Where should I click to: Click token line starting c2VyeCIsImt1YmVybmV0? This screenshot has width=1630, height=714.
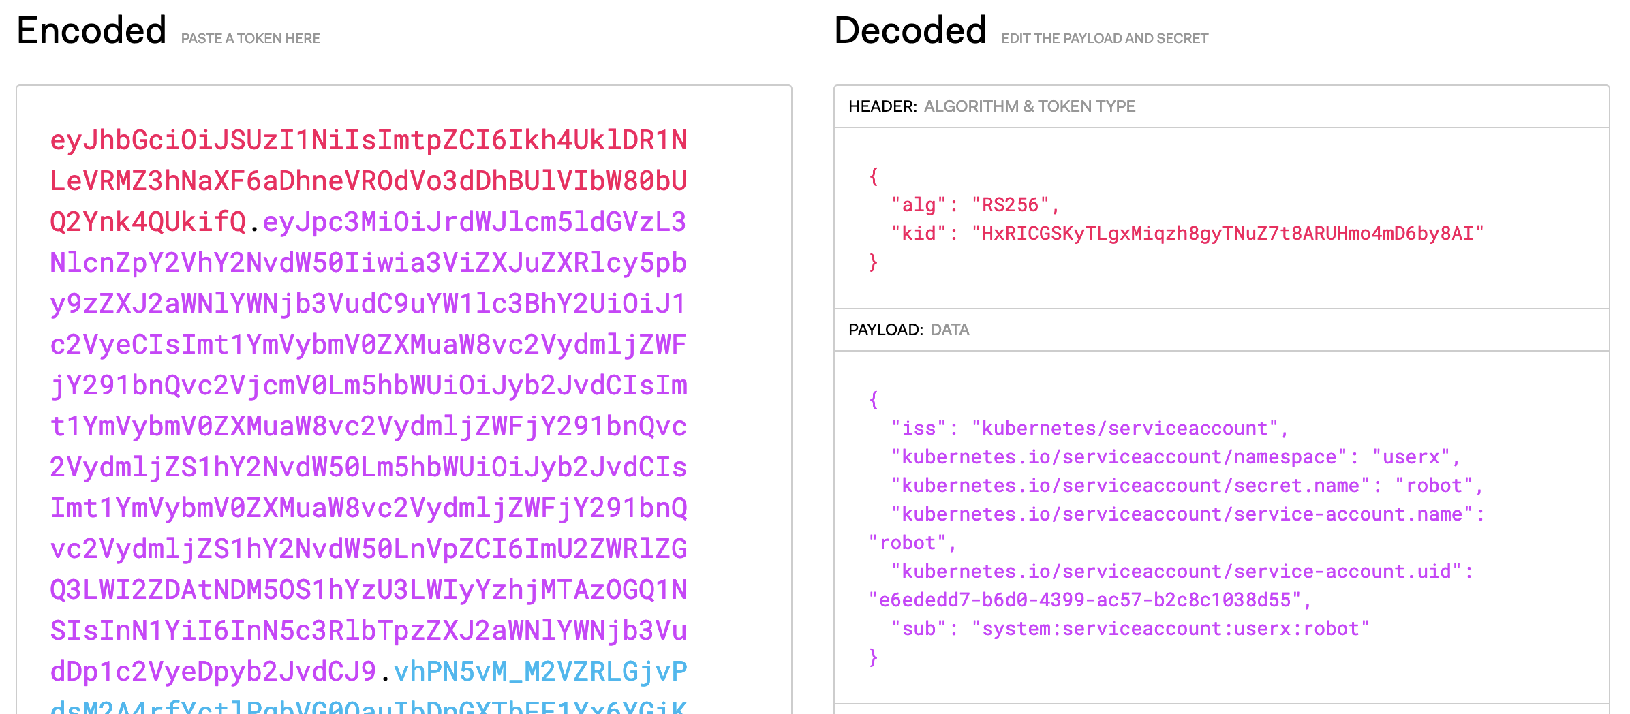(369, 345)
